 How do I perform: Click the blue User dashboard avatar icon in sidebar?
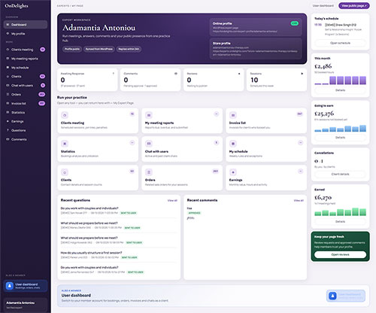(x=10, y=286)
